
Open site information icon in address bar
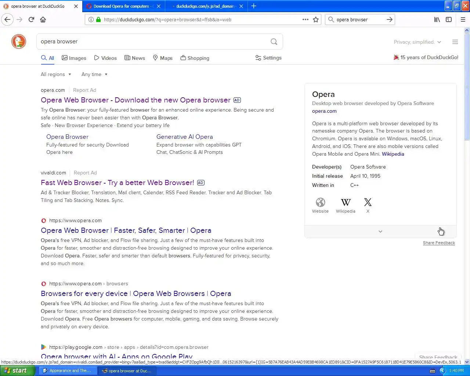pos(91,19)
